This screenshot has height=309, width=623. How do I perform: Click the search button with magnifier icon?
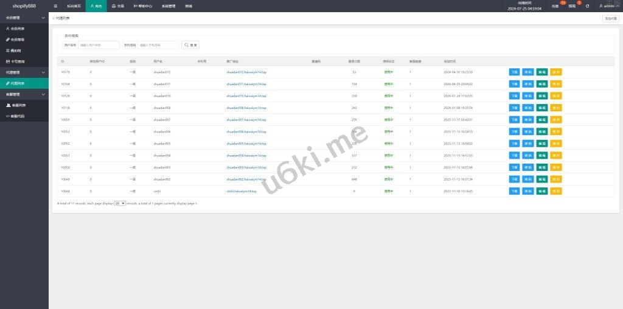click(x=191, y=45)
